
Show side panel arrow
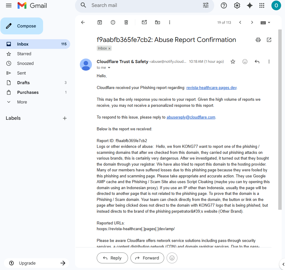coord(283,264)
